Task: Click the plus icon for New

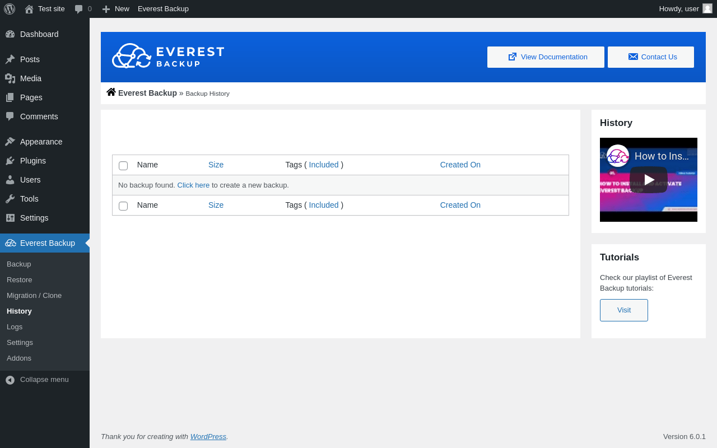Action: click(106, 9)
